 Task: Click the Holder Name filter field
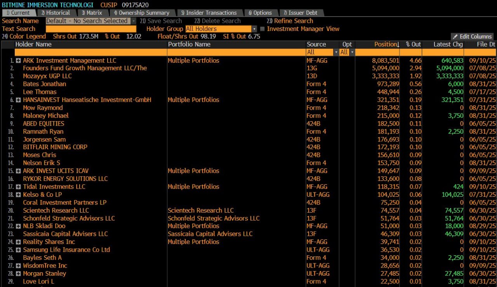pyautogui.click(x=91, y=52)
